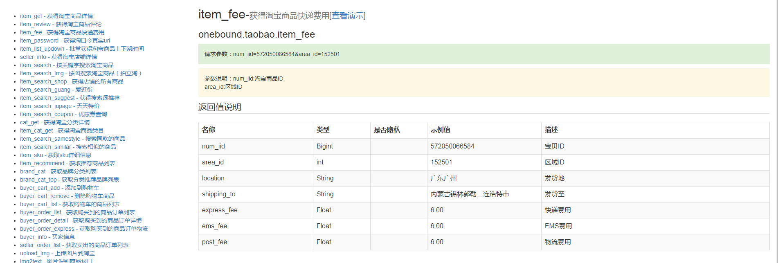
Task: Open the buyer_order_express sidebar link
Action: [x=84, y=229]
